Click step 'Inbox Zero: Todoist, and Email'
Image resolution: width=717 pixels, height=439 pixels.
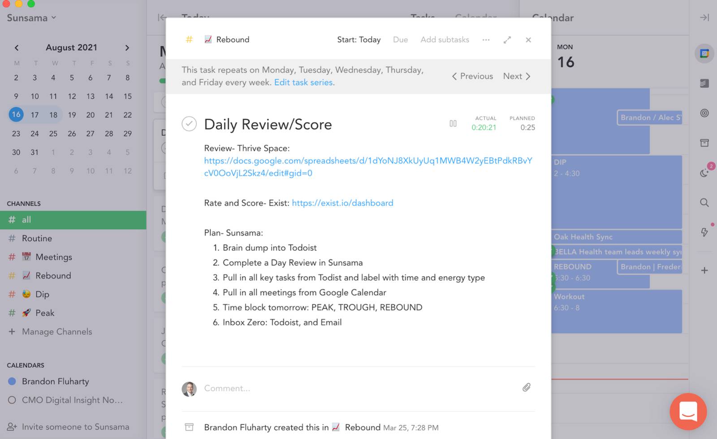tap(282, 323)
